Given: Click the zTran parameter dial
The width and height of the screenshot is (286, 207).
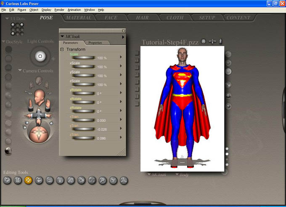Looking at the screenshot, I should (83, 138).
